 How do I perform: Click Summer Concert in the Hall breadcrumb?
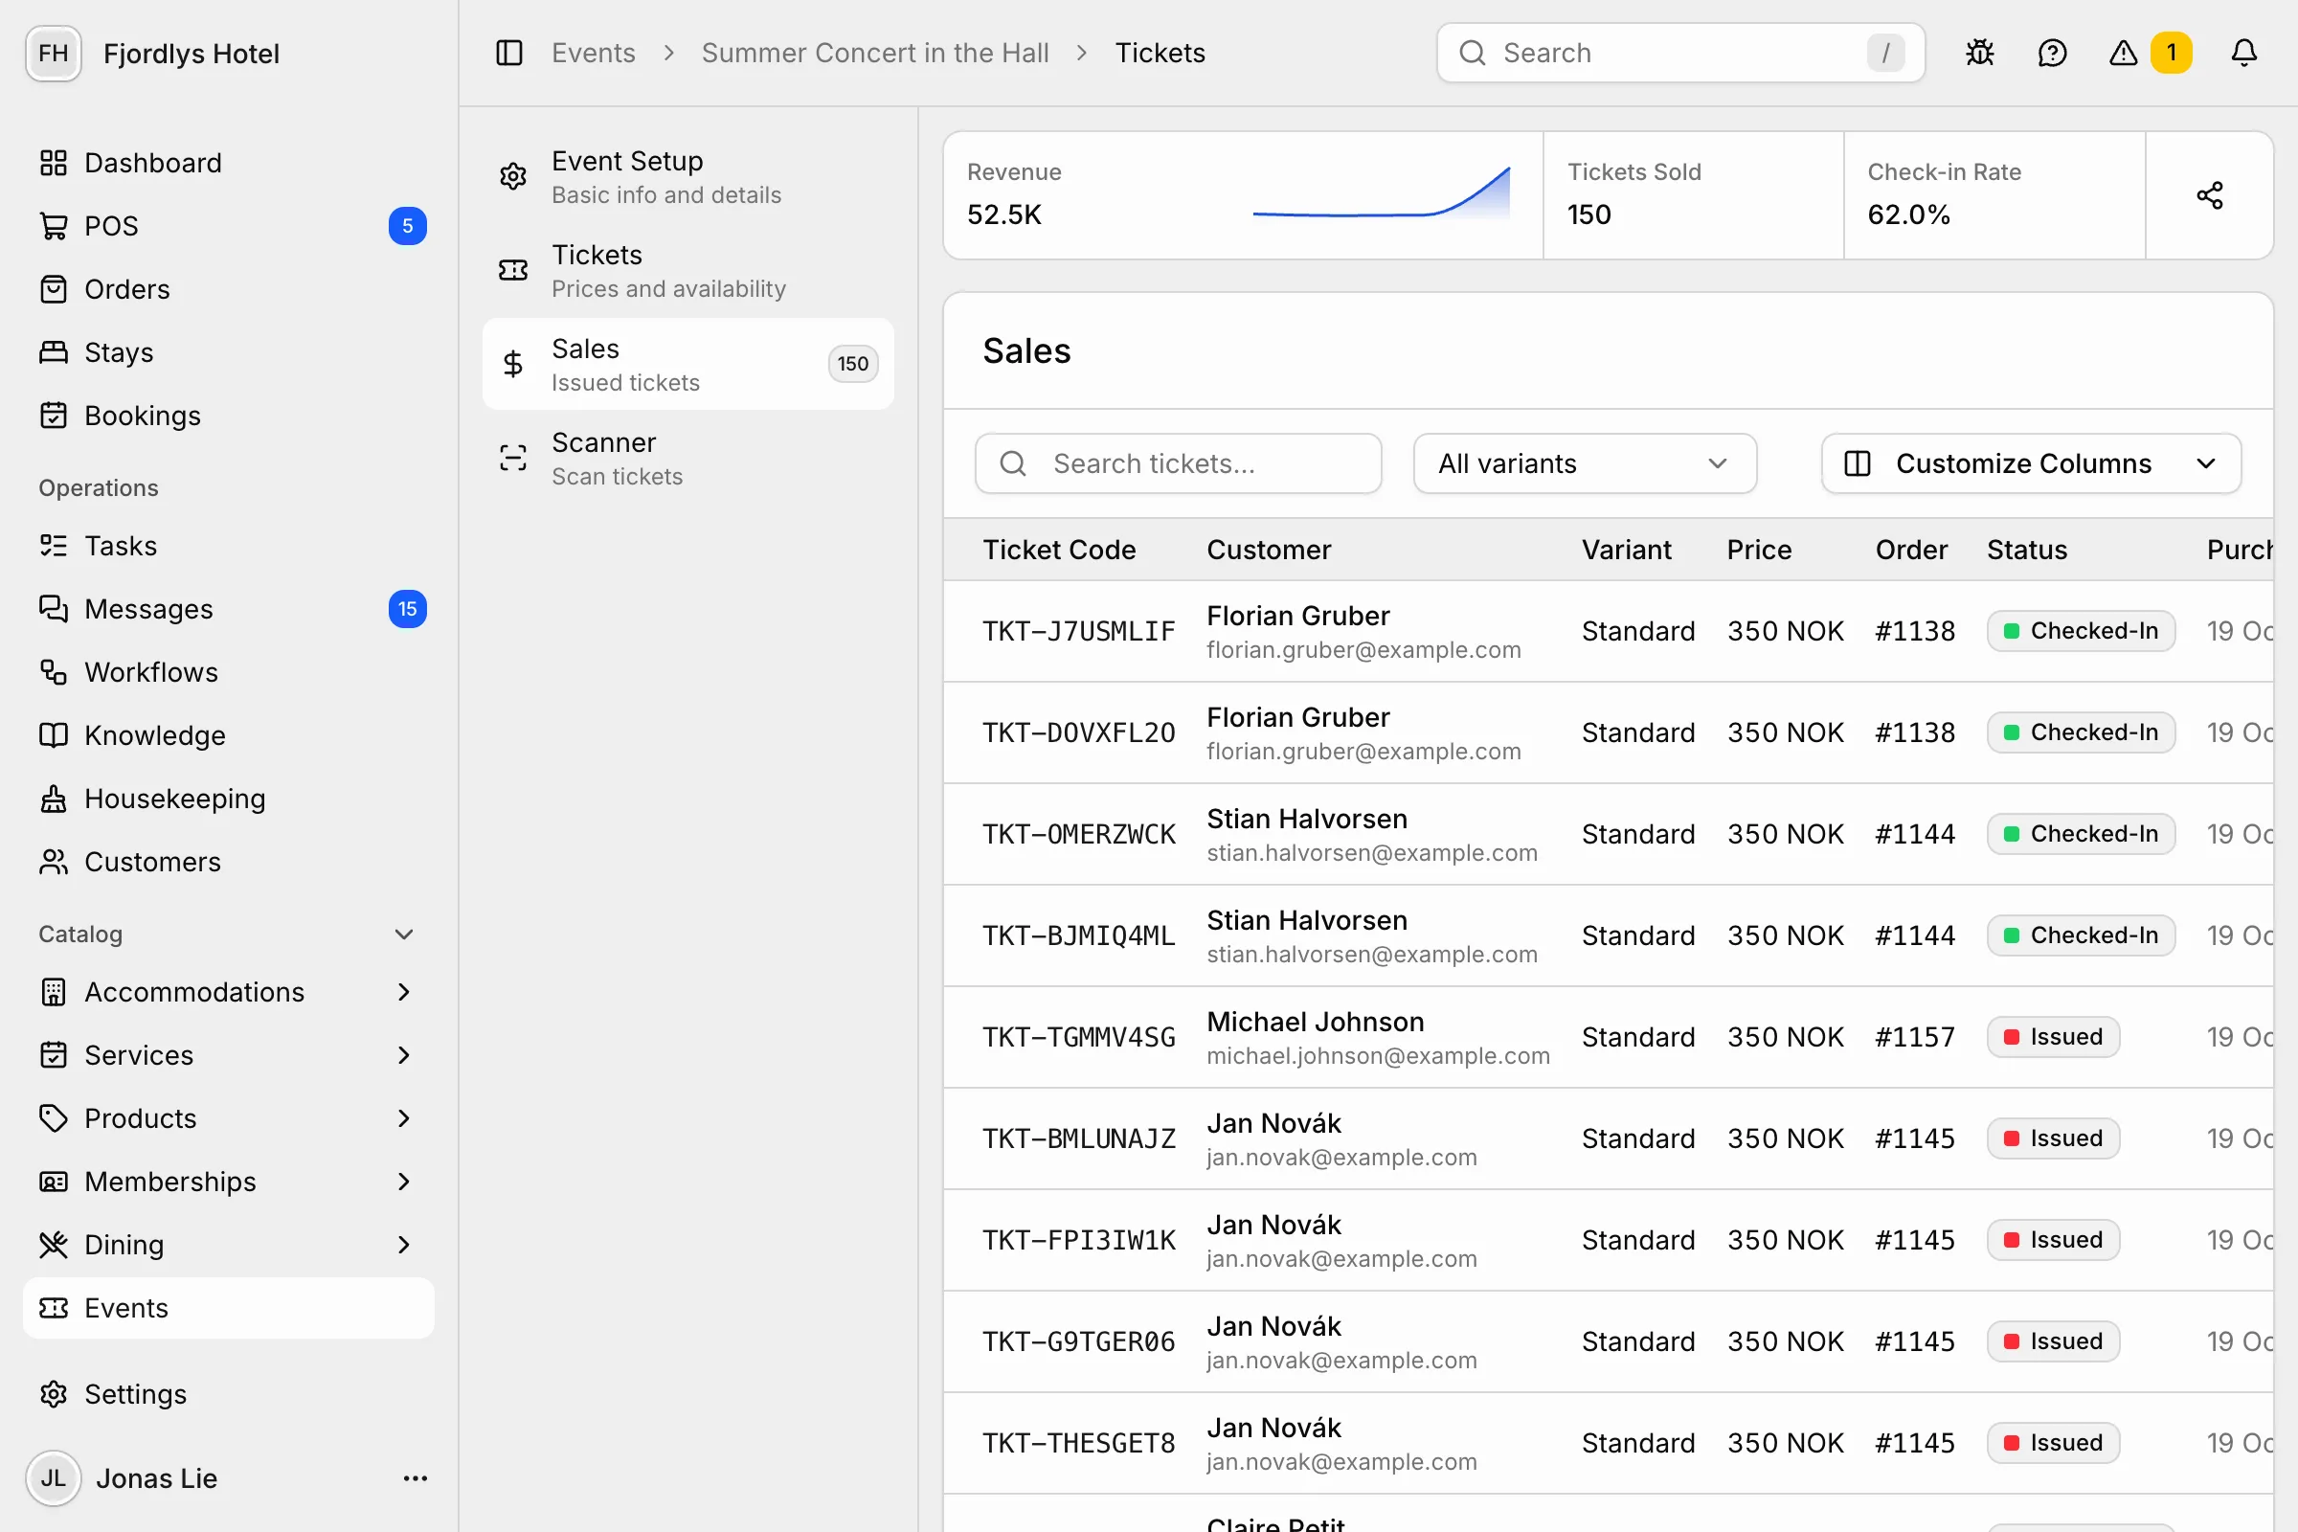874,53
